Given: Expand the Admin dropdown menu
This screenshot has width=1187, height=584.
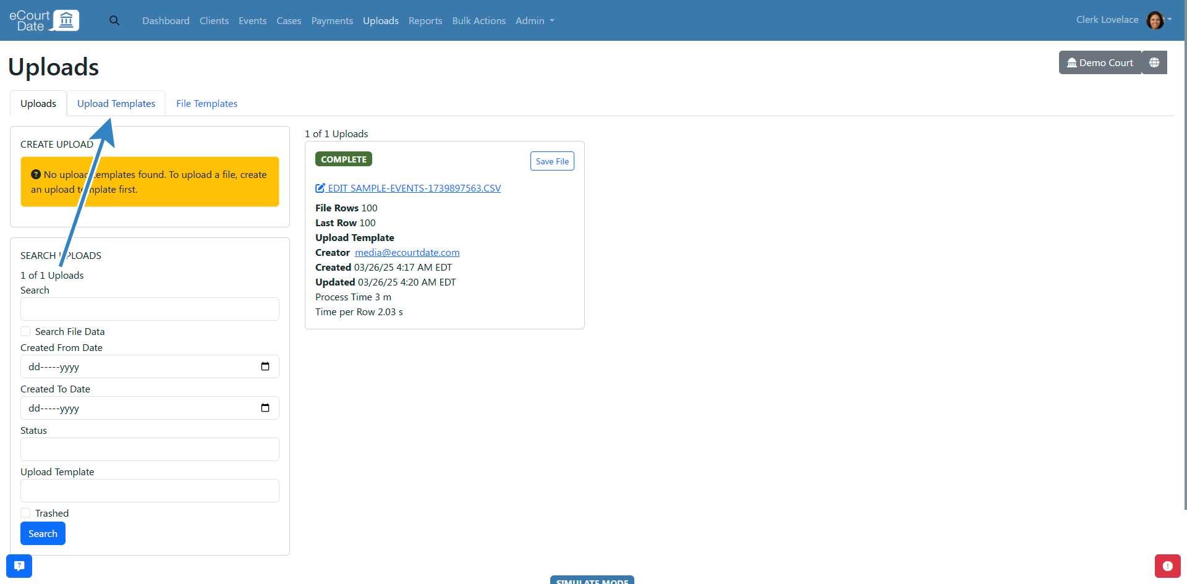Looking at the screenshot, I should (535, 20).
